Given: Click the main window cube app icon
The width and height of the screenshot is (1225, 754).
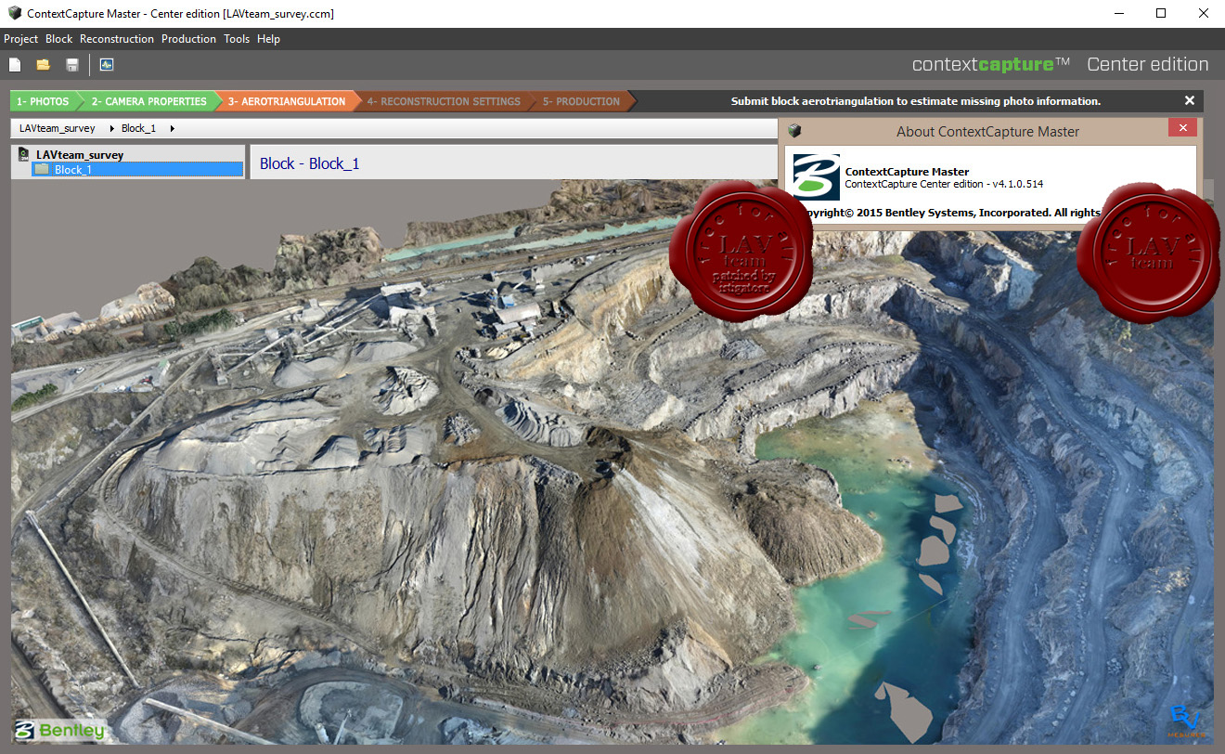Looking at the screenshot, I should [15, 13].
